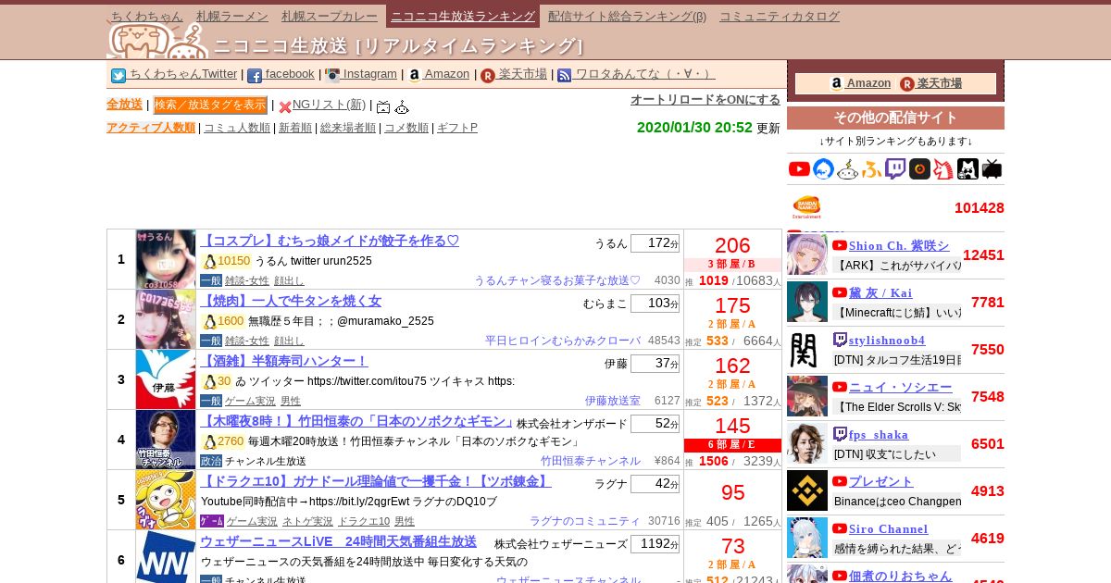1111x583 pixels.
Task: Click the Twitter bird icon in link bar
Action: pyautogui.click(x=119, y=76)
